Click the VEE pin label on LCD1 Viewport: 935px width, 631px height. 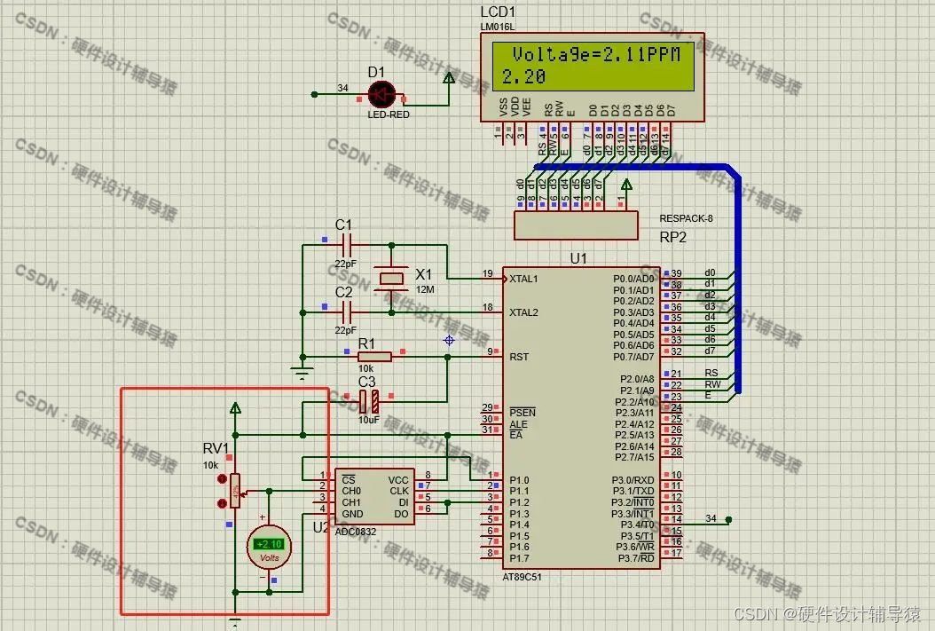click(526, 106)
